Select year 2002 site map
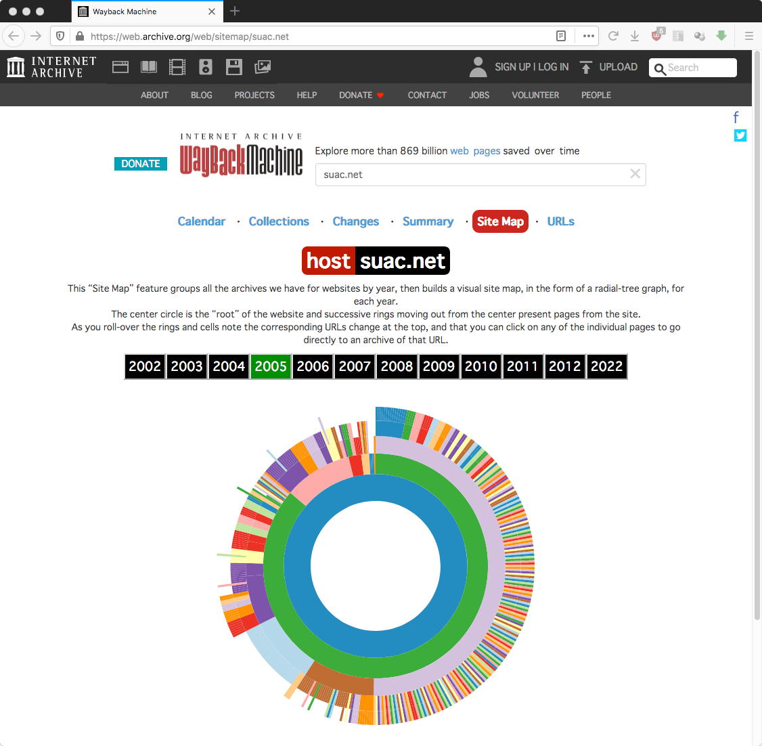762x746 pixels. (145, 366)
